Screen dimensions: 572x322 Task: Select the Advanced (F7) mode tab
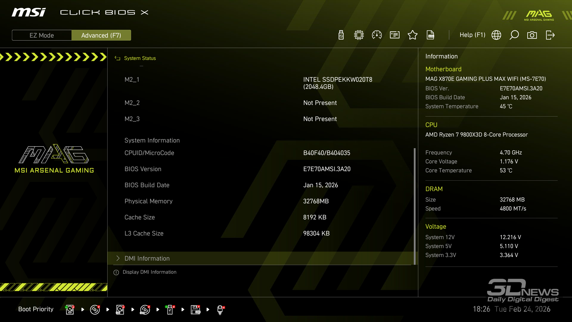101,35
